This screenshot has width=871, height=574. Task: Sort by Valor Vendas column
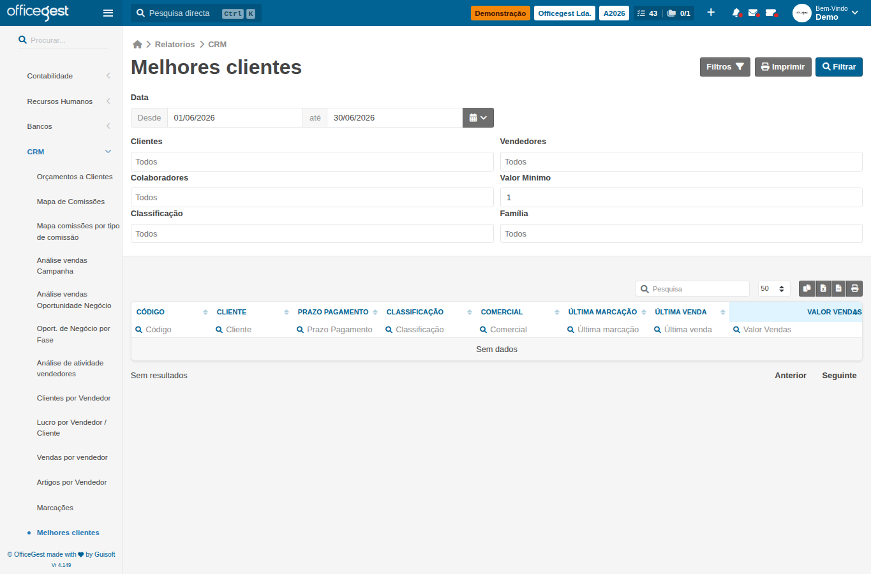coord(796,312)
